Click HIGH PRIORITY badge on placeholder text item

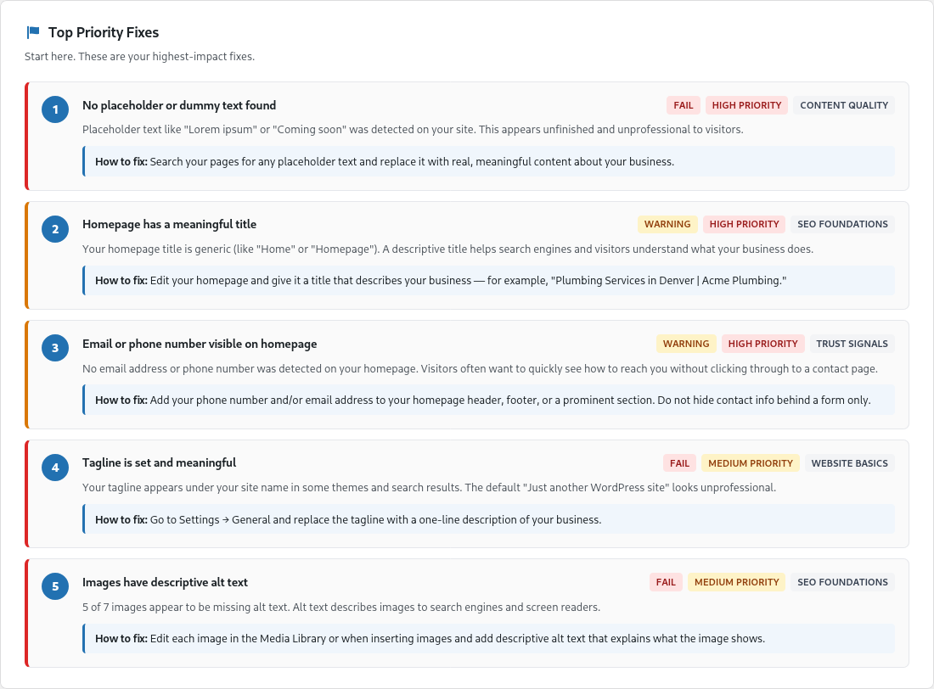pos(746,105)
